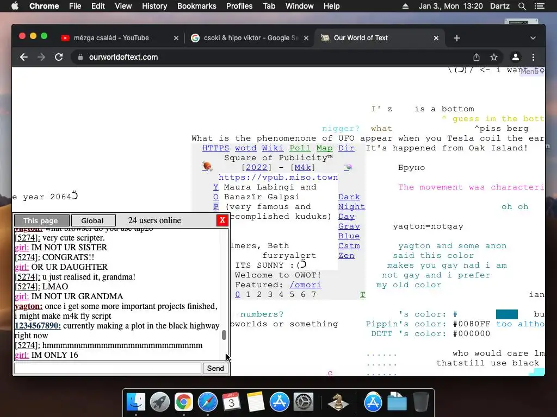Open the Map link

click(324, 148)
